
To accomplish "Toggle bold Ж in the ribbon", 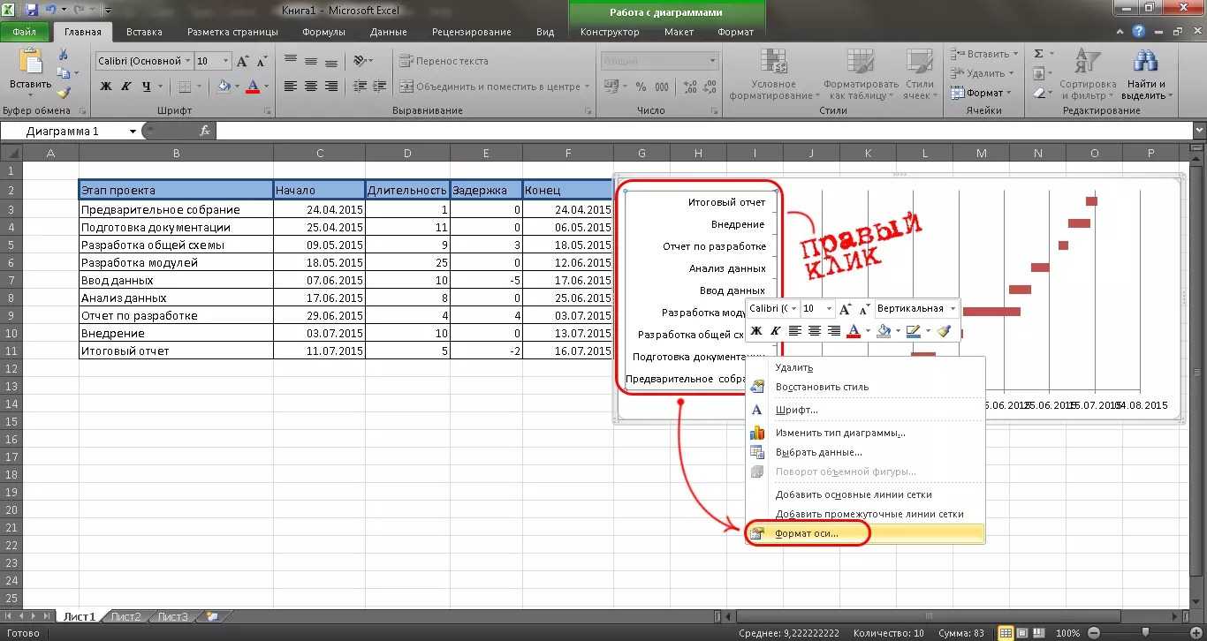I will tap(106, 87).
